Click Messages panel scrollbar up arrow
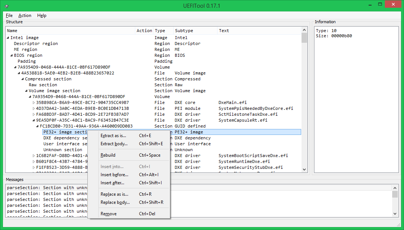Screen dimensions: 404x230 click(x=395, y=188)
